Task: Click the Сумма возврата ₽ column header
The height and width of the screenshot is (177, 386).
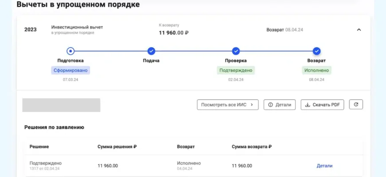Action: [251, 146]
